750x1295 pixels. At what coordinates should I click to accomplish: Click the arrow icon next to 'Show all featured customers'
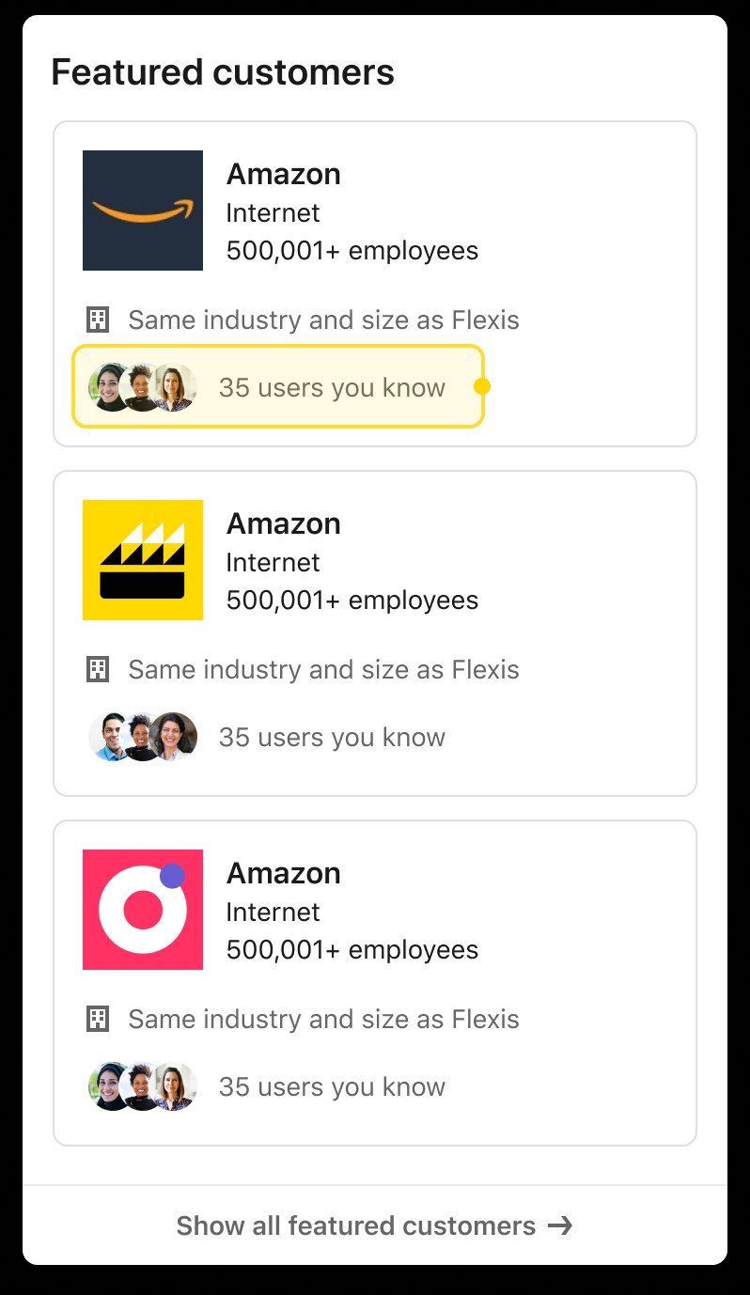coord(562,1225)
